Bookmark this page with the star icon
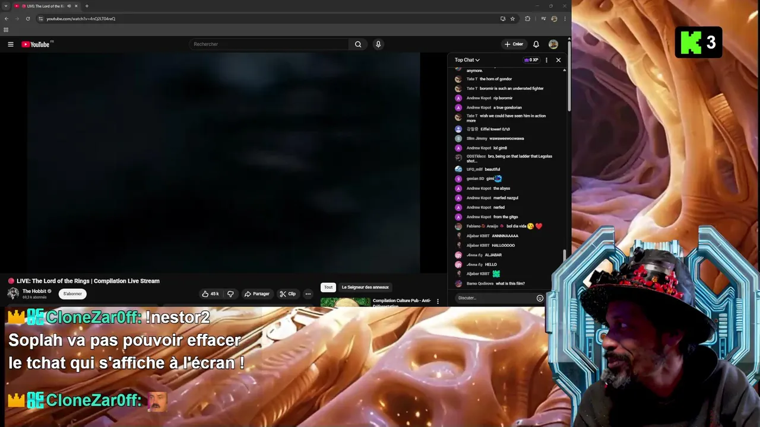 coord(512,18)
